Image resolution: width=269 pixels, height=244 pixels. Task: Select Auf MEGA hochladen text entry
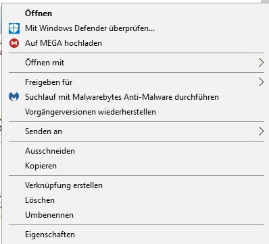point(64,43)
